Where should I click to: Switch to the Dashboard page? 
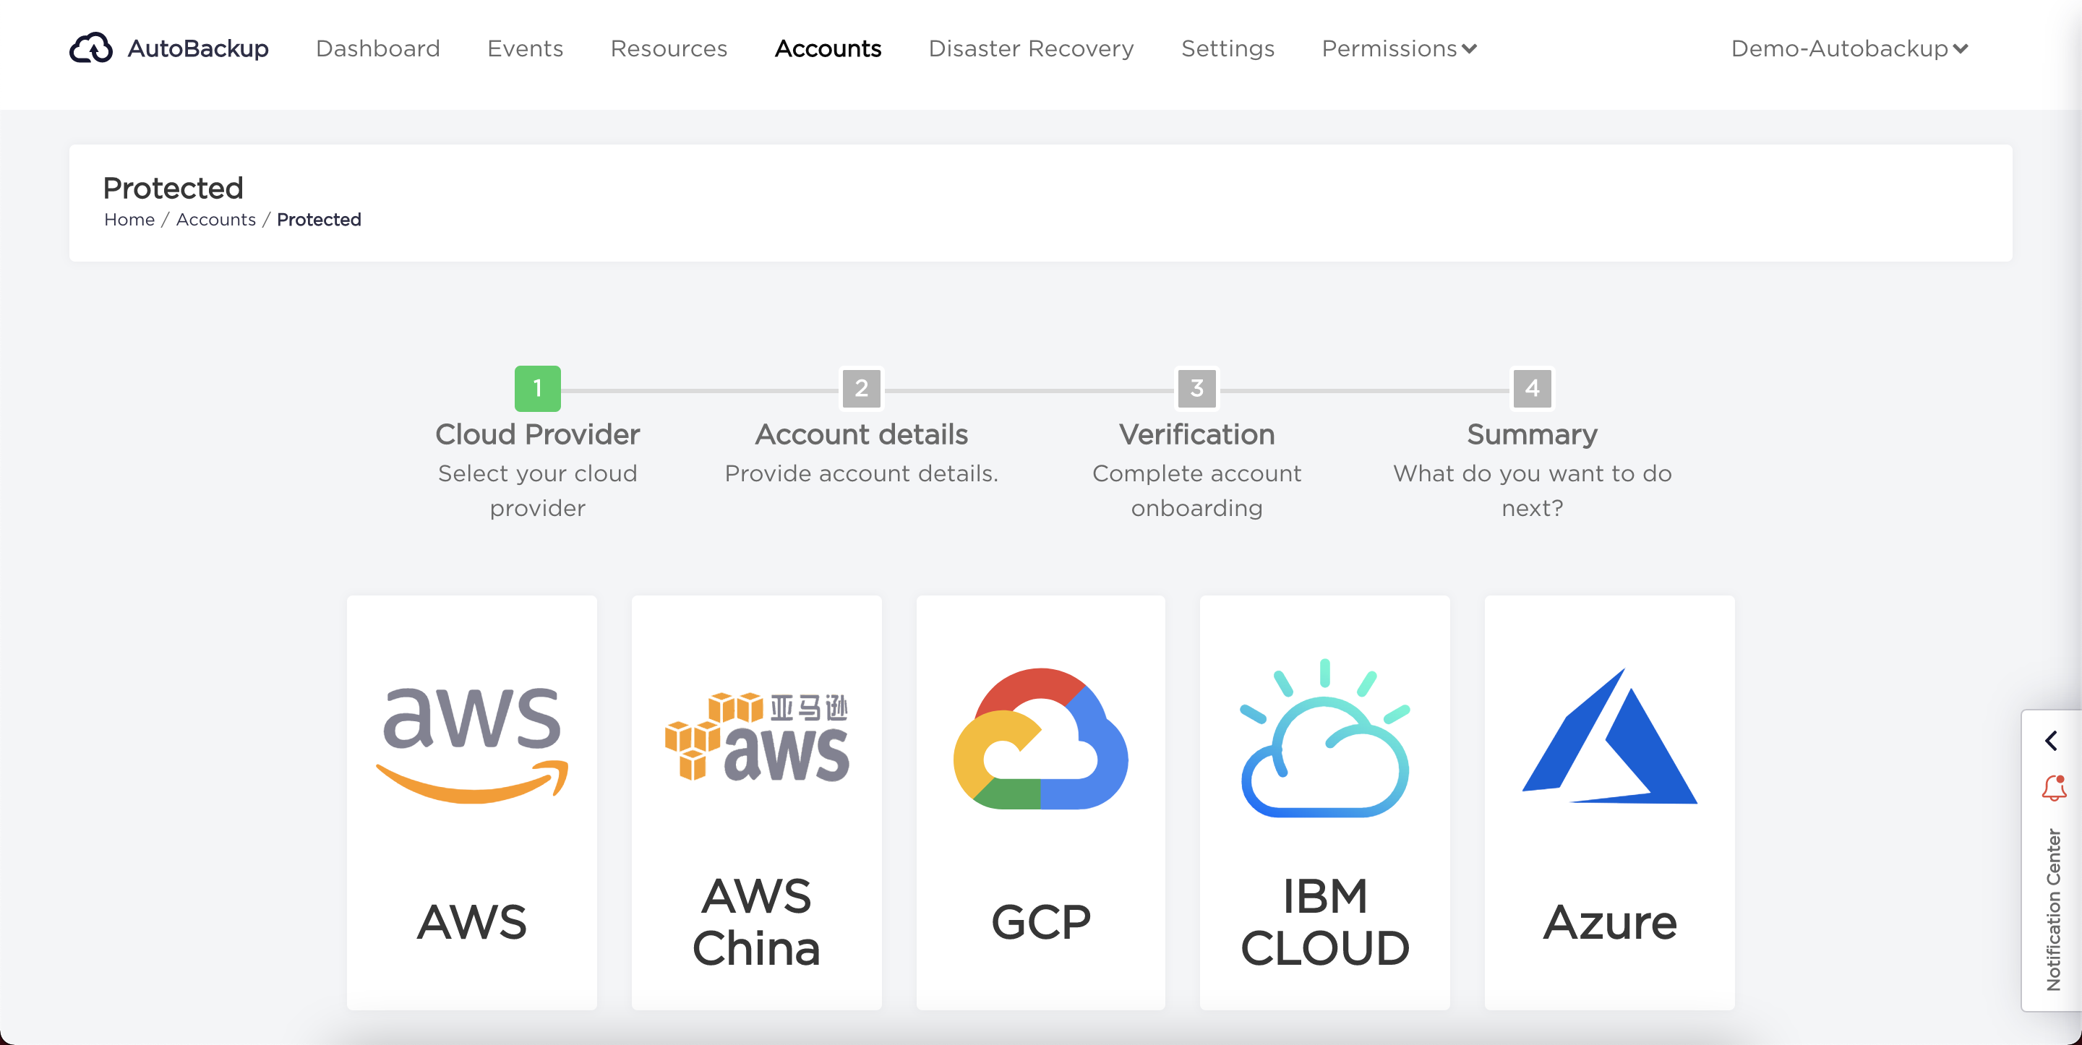377,48
